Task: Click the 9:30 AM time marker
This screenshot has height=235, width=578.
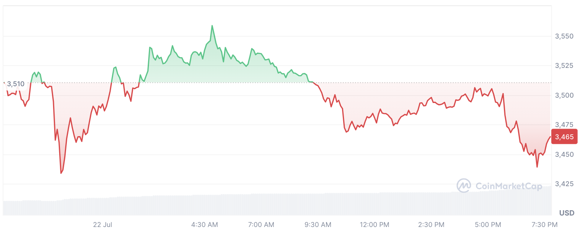Action: 317,225
